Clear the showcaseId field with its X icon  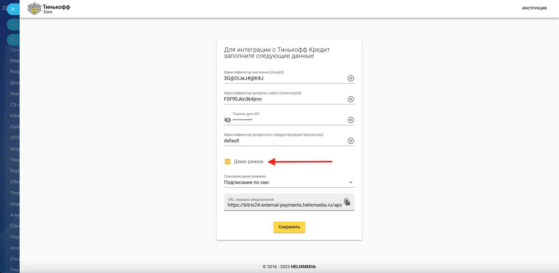point(351,99)
